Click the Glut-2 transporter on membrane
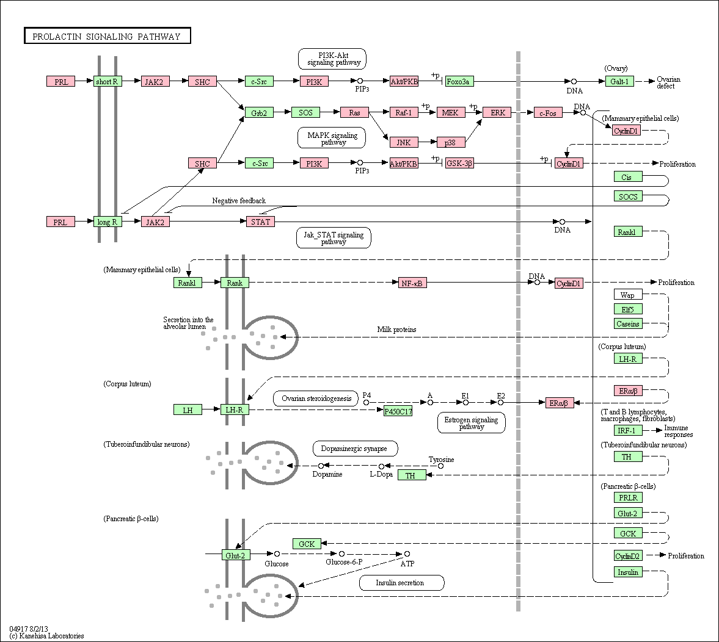719x642 pixels. 235,555
